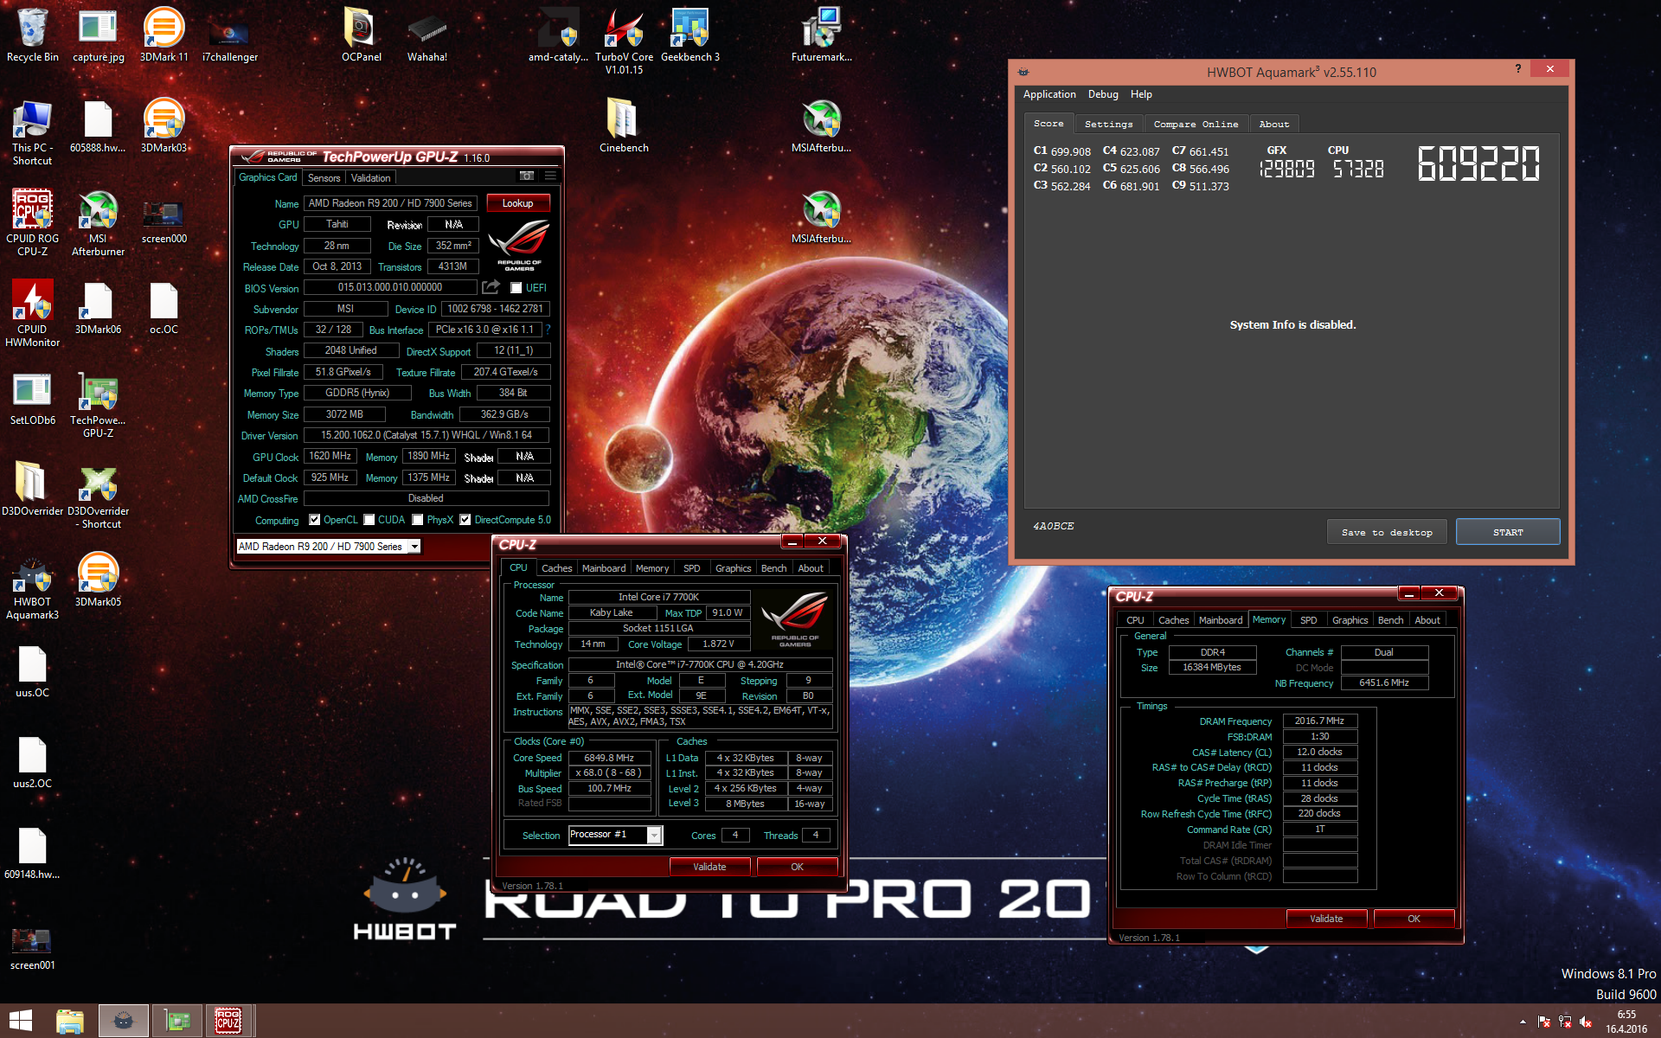
Task: Open the Futuremark desktop icon
Action: (x=821, y=35)
